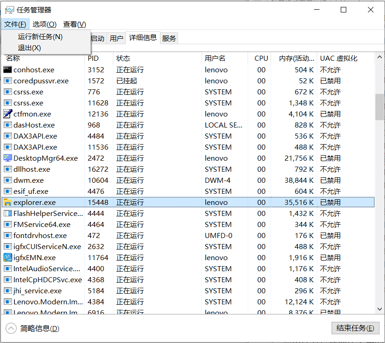Select the coredpussvr.exe process icon
The height and width of the screenshot is (343, 385).
pyautogui.click(x=6, y=81)
